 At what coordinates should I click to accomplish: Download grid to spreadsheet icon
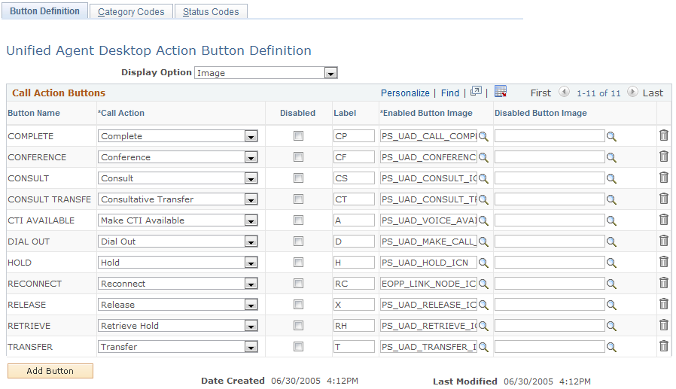[x=501, y=91]
